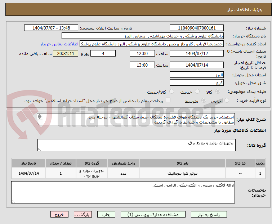Select the کالا radio button
The height and width of the screenshot is (224, 272).
(x=219, y=92)
